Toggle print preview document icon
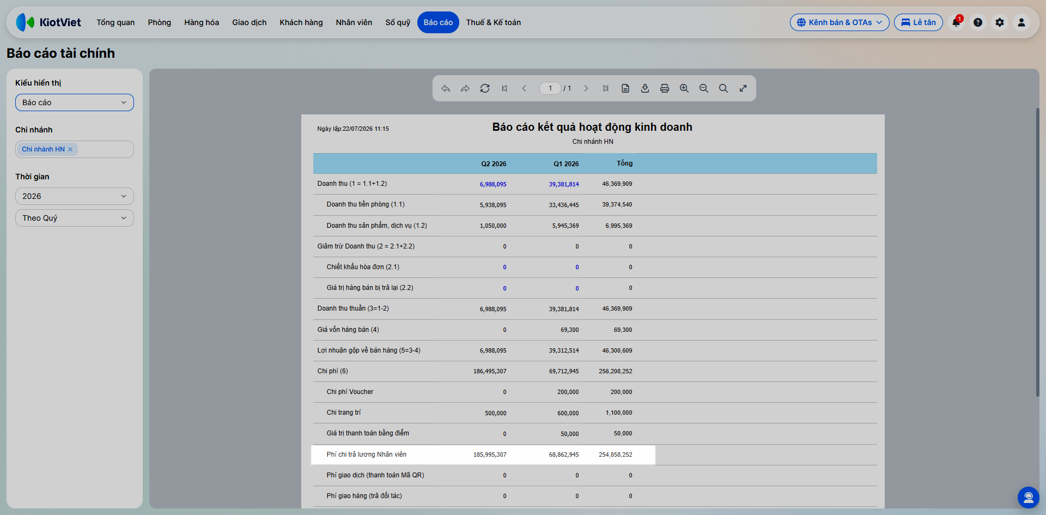Viewport: 1046px width, 515px height. 625,88
